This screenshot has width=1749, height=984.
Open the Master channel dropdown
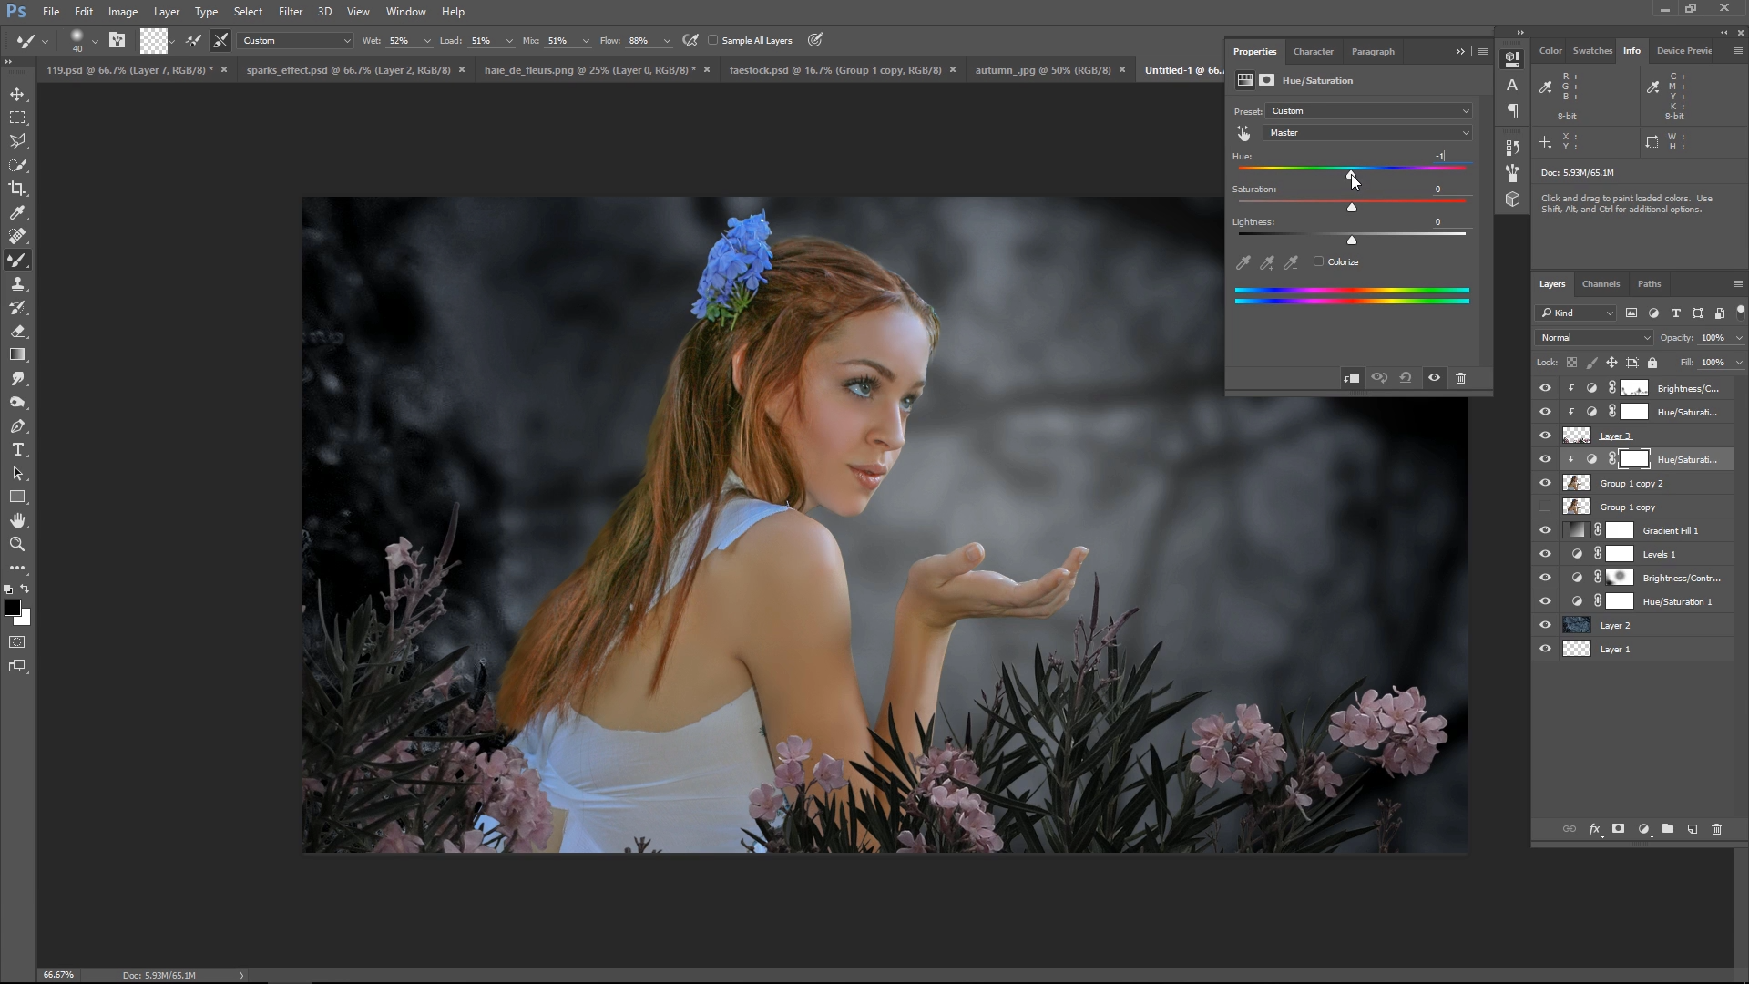[x=1368, y=133]
